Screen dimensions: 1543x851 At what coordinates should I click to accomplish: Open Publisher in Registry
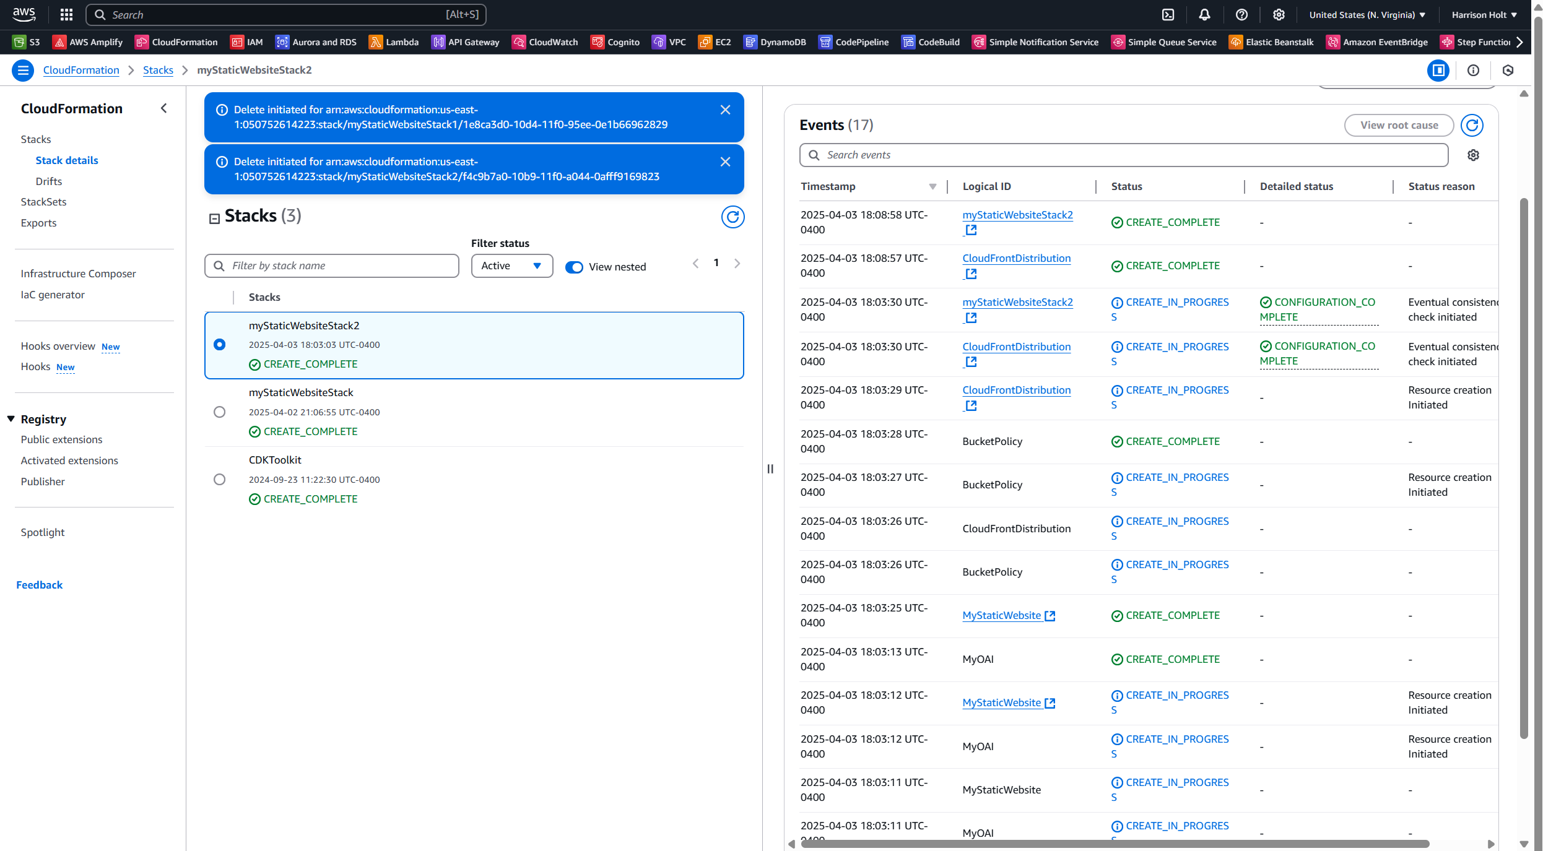(42, 482)
